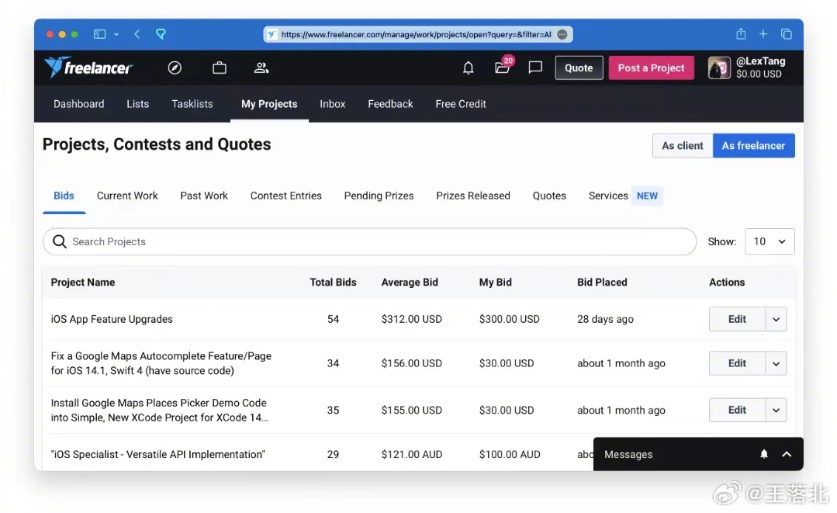
Task: Open the Tasklists menu item
Action: [192, 104]
